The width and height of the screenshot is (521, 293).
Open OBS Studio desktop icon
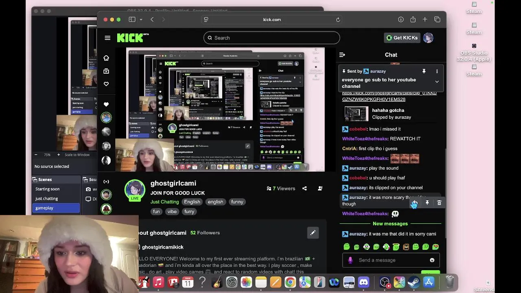click(x=474, y=53)
